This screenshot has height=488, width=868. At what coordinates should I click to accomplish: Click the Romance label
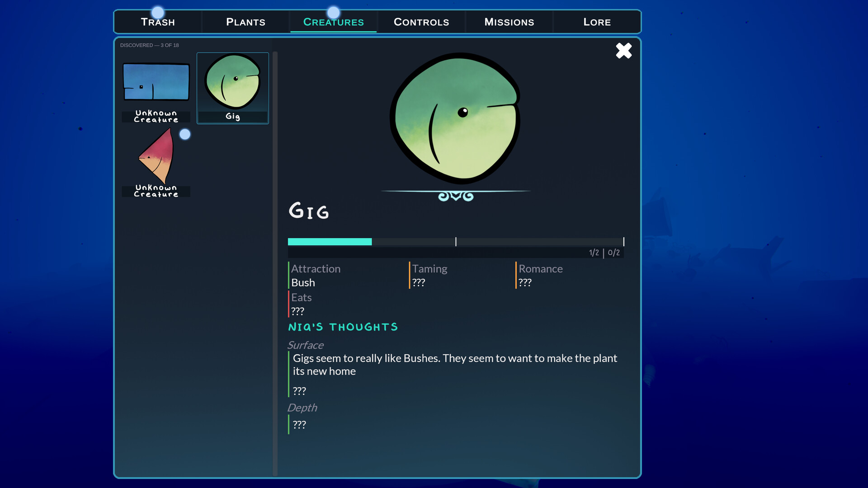[x=540, y=269]
